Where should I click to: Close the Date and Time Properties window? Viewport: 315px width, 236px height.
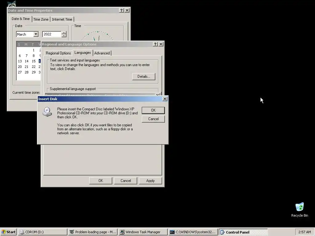pyautogui.click(x=127, y=10)
